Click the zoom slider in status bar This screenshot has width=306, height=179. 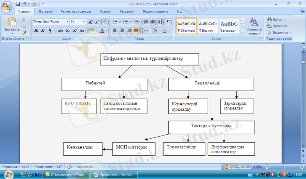coord(285,167)
